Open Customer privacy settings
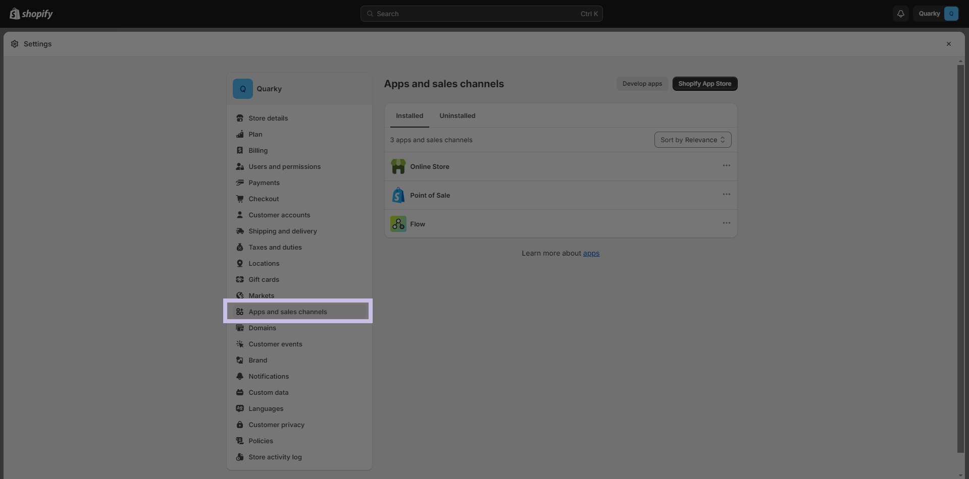The image size is (969, 479). pyautogui.click(x=276, y=425)
